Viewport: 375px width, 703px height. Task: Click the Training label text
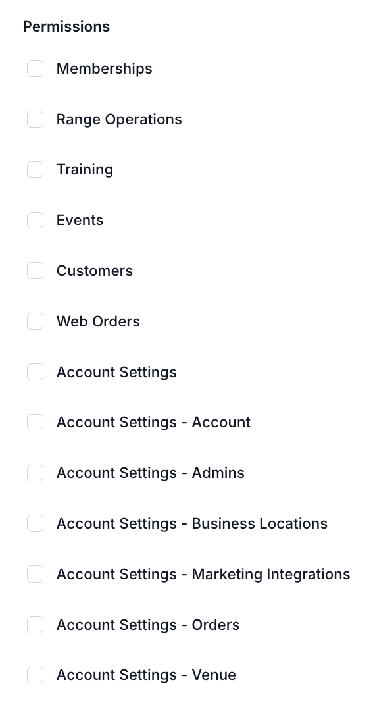point(85,170)
